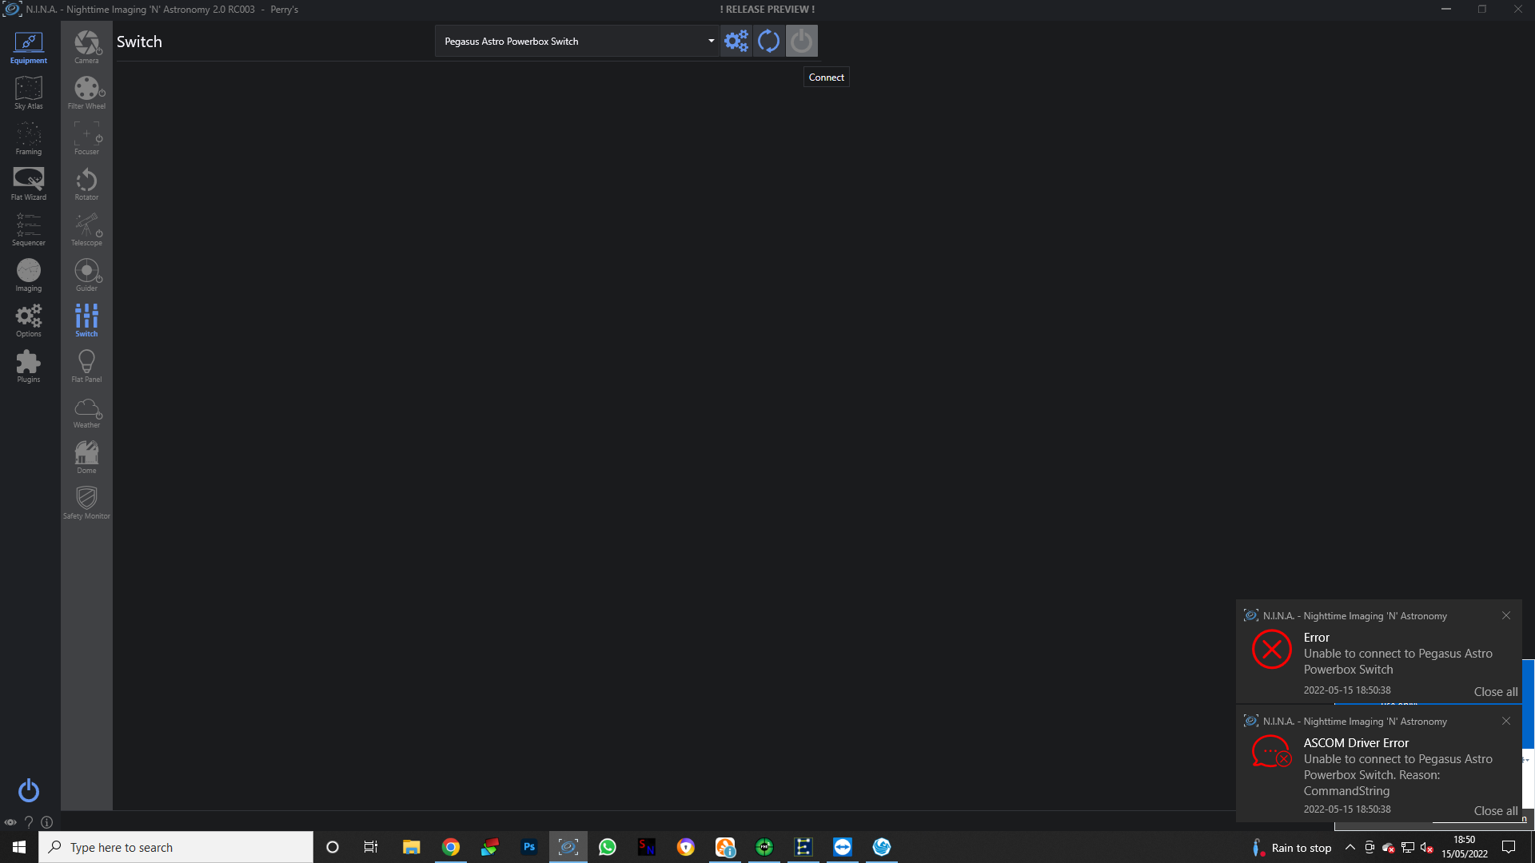Select the Dome equipment tab
This screenshot has height=863, width=1535.
[x=86, y=457]
